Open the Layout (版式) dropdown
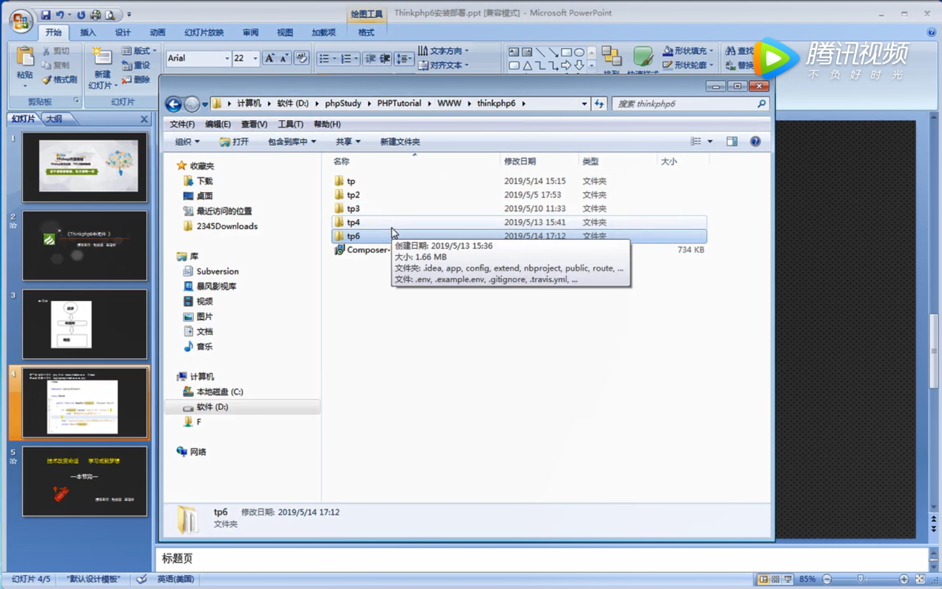The height and width of the screenshot is (589, 942). tap(139, 50)
